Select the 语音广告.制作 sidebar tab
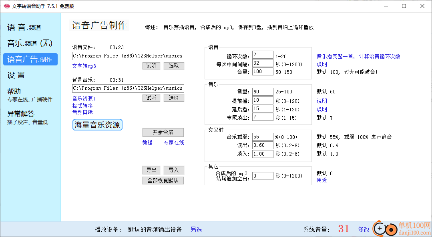432x237 pixels. pyautogui.click(x=30, y=59)
